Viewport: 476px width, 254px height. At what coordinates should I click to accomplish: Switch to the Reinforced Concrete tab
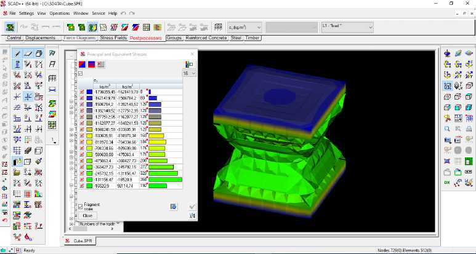coord(206,38)
